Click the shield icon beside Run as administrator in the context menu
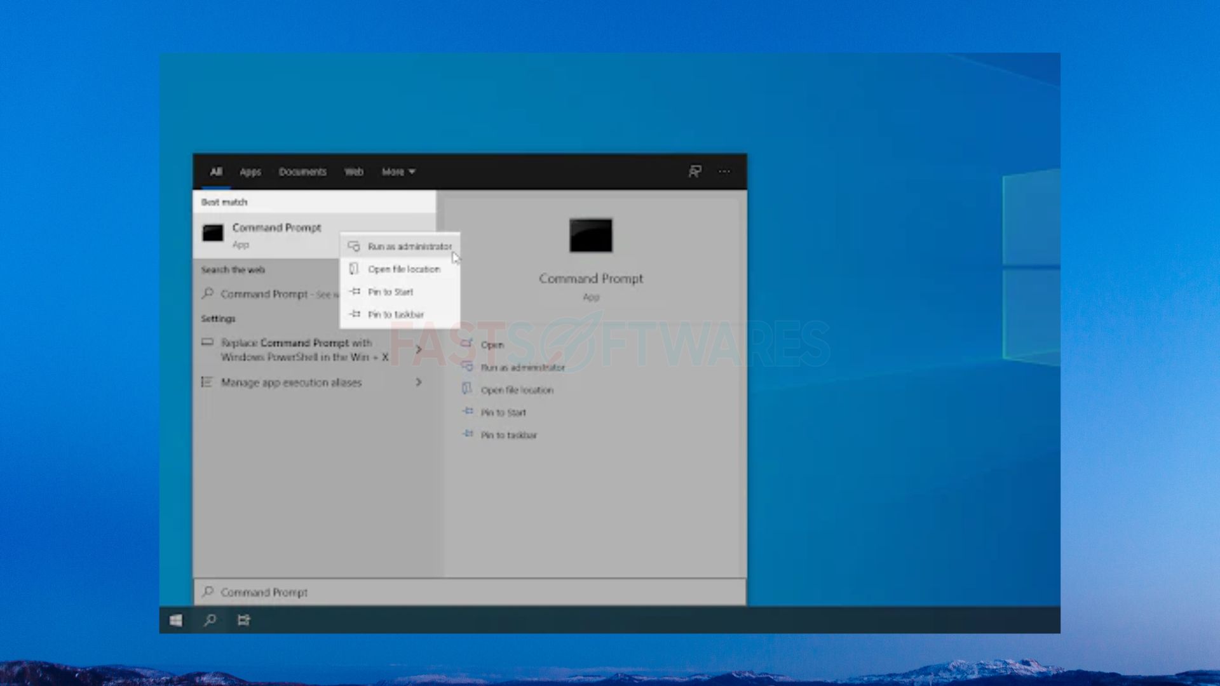The image size is (1220, 686). pyautogui.click(x=355, y=246)
